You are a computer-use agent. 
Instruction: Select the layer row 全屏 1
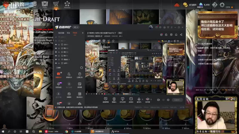pos(69,63)
